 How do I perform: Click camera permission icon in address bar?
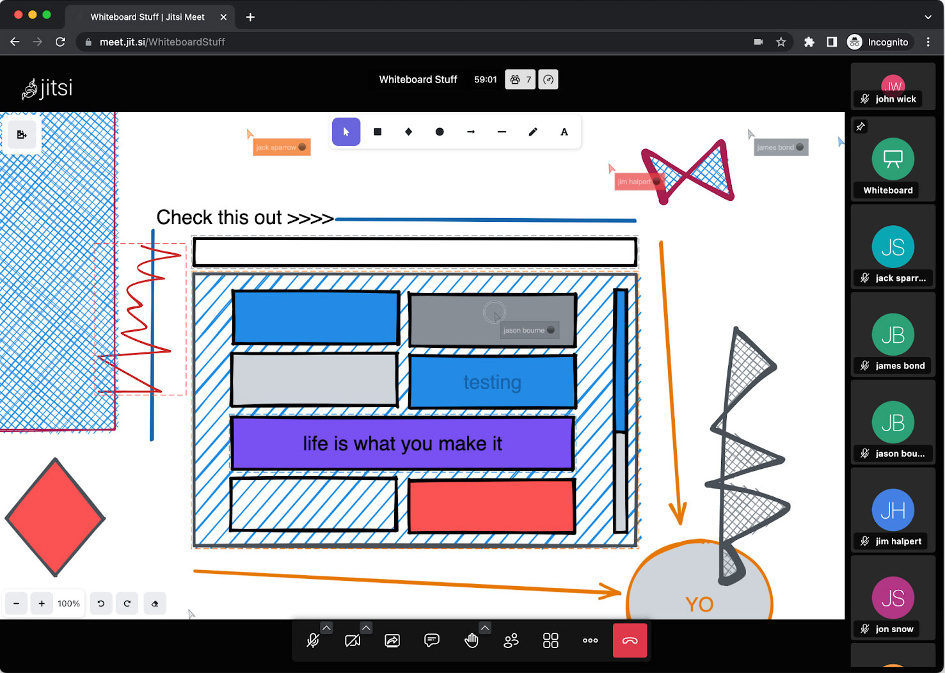click(758, 42)
